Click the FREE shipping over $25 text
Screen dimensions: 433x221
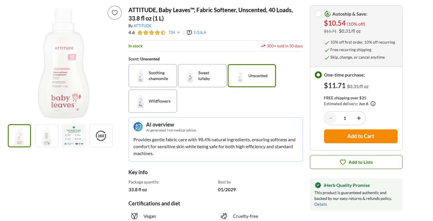345,98
